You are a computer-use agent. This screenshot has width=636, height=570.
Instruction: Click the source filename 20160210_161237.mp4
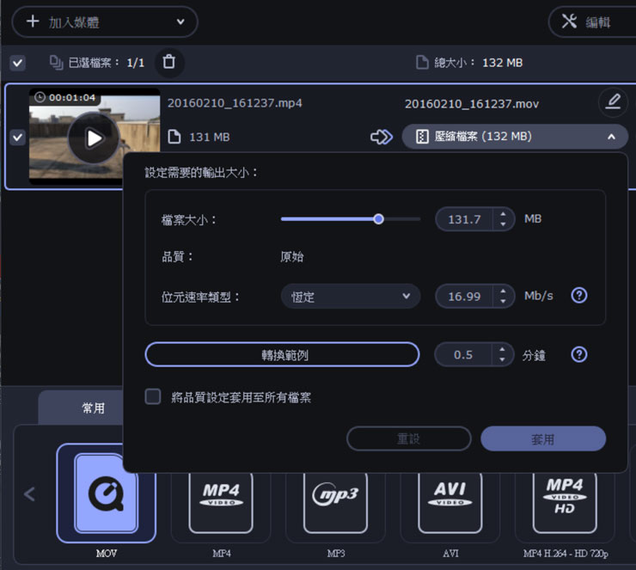[x=235, y=103]
